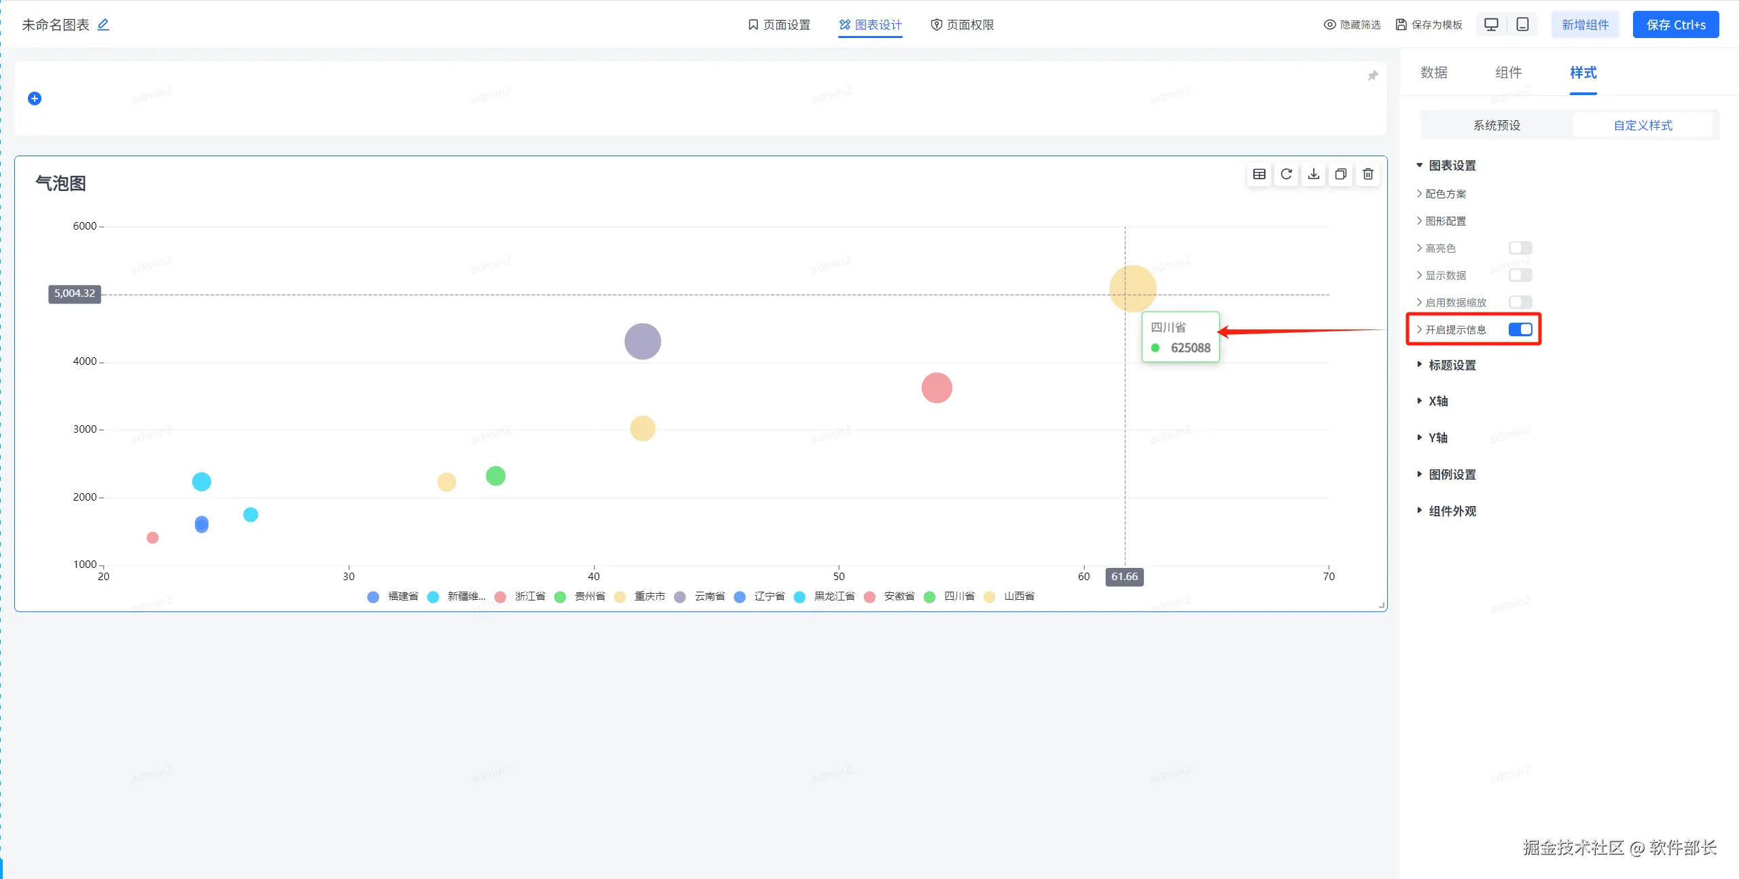Click the download icon on the chart toolbar
1739x879 pixels.
click(1313, 175)
